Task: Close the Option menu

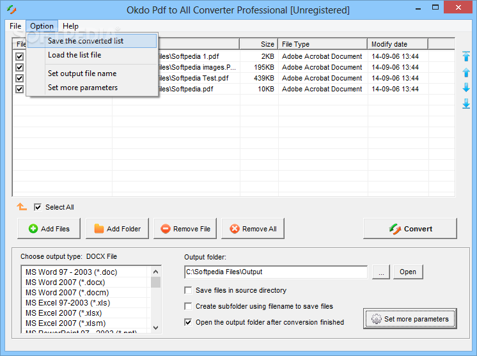Action: (42, 26)
